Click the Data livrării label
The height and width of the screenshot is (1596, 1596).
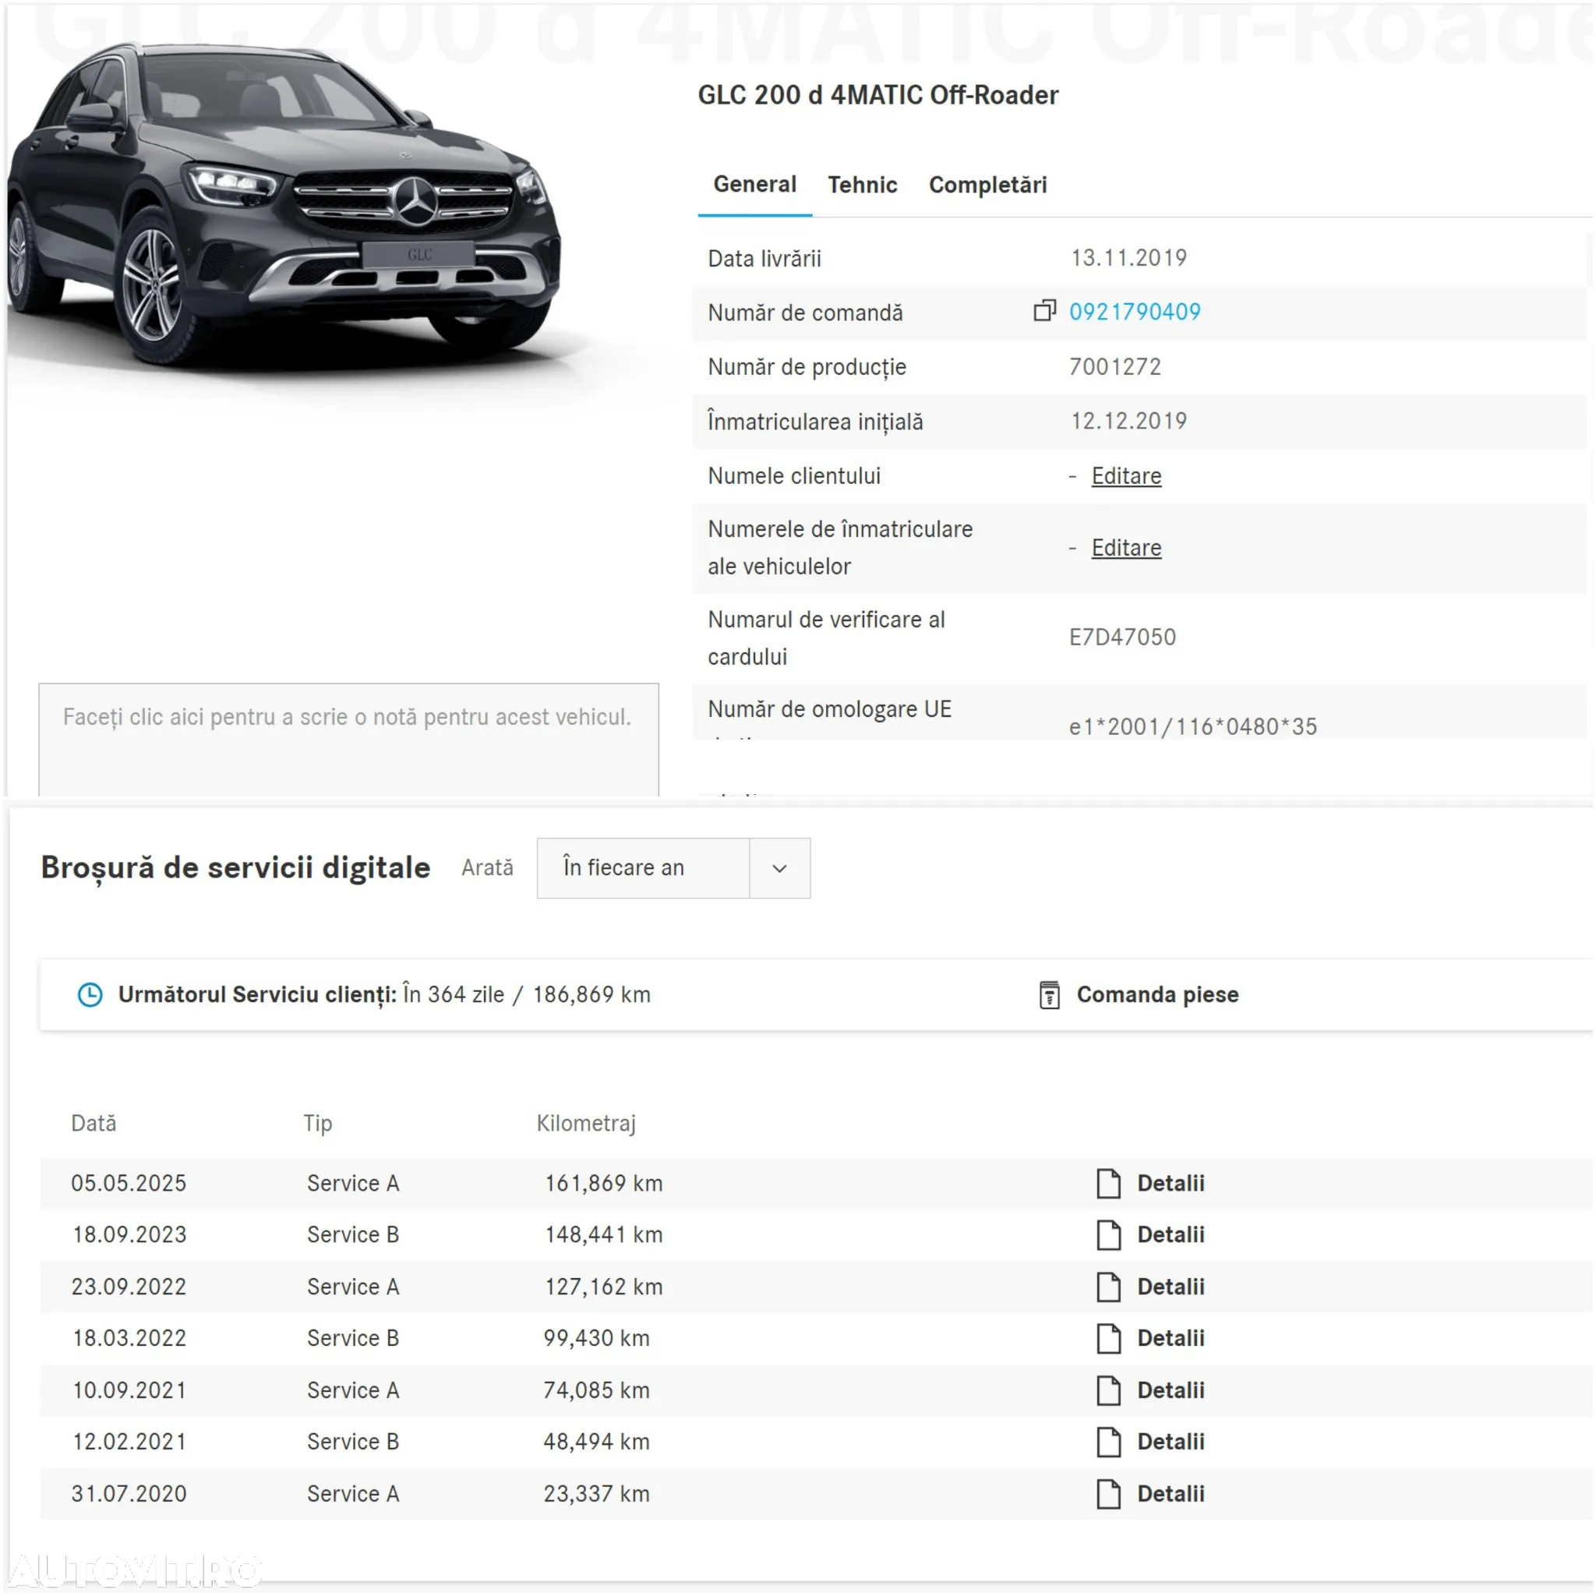click(764, 259)
